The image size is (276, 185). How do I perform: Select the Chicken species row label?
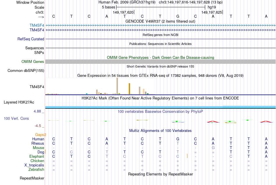pyautogui.click(x=37, y=161)
